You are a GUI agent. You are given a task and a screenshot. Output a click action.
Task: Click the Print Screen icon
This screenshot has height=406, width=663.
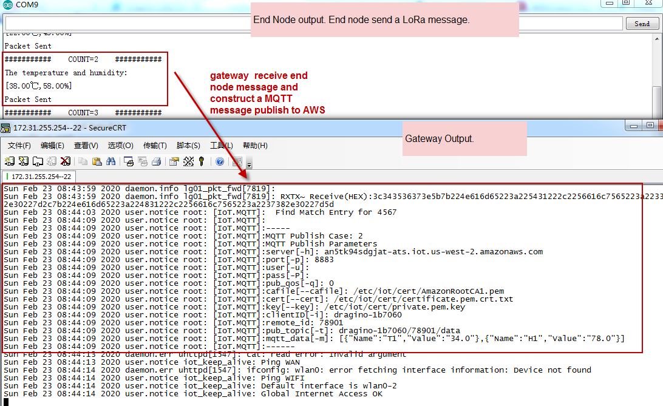129,161
